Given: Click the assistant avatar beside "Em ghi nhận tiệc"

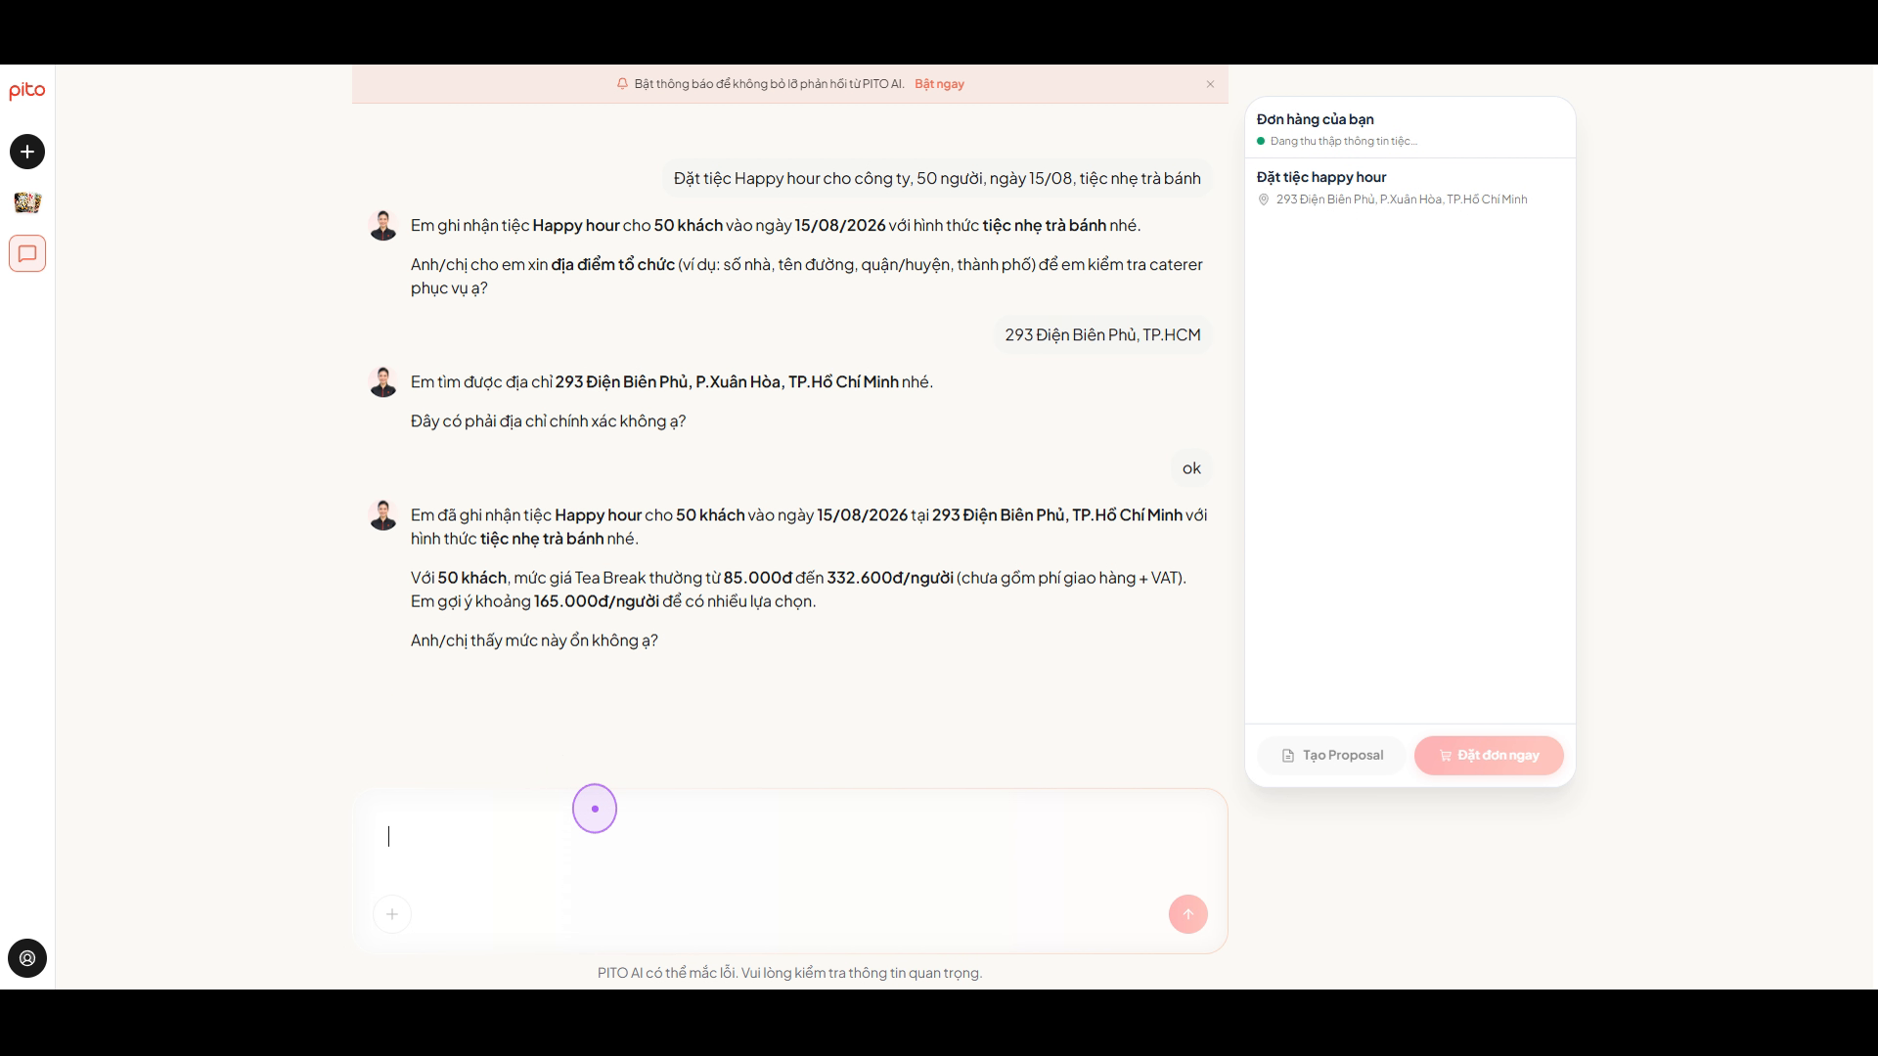Looking at the screenshot, I should 382,225.
